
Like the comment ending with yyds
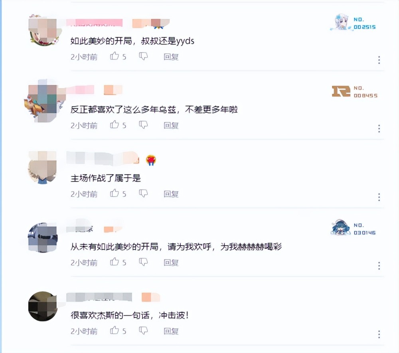tap(115, 56)
